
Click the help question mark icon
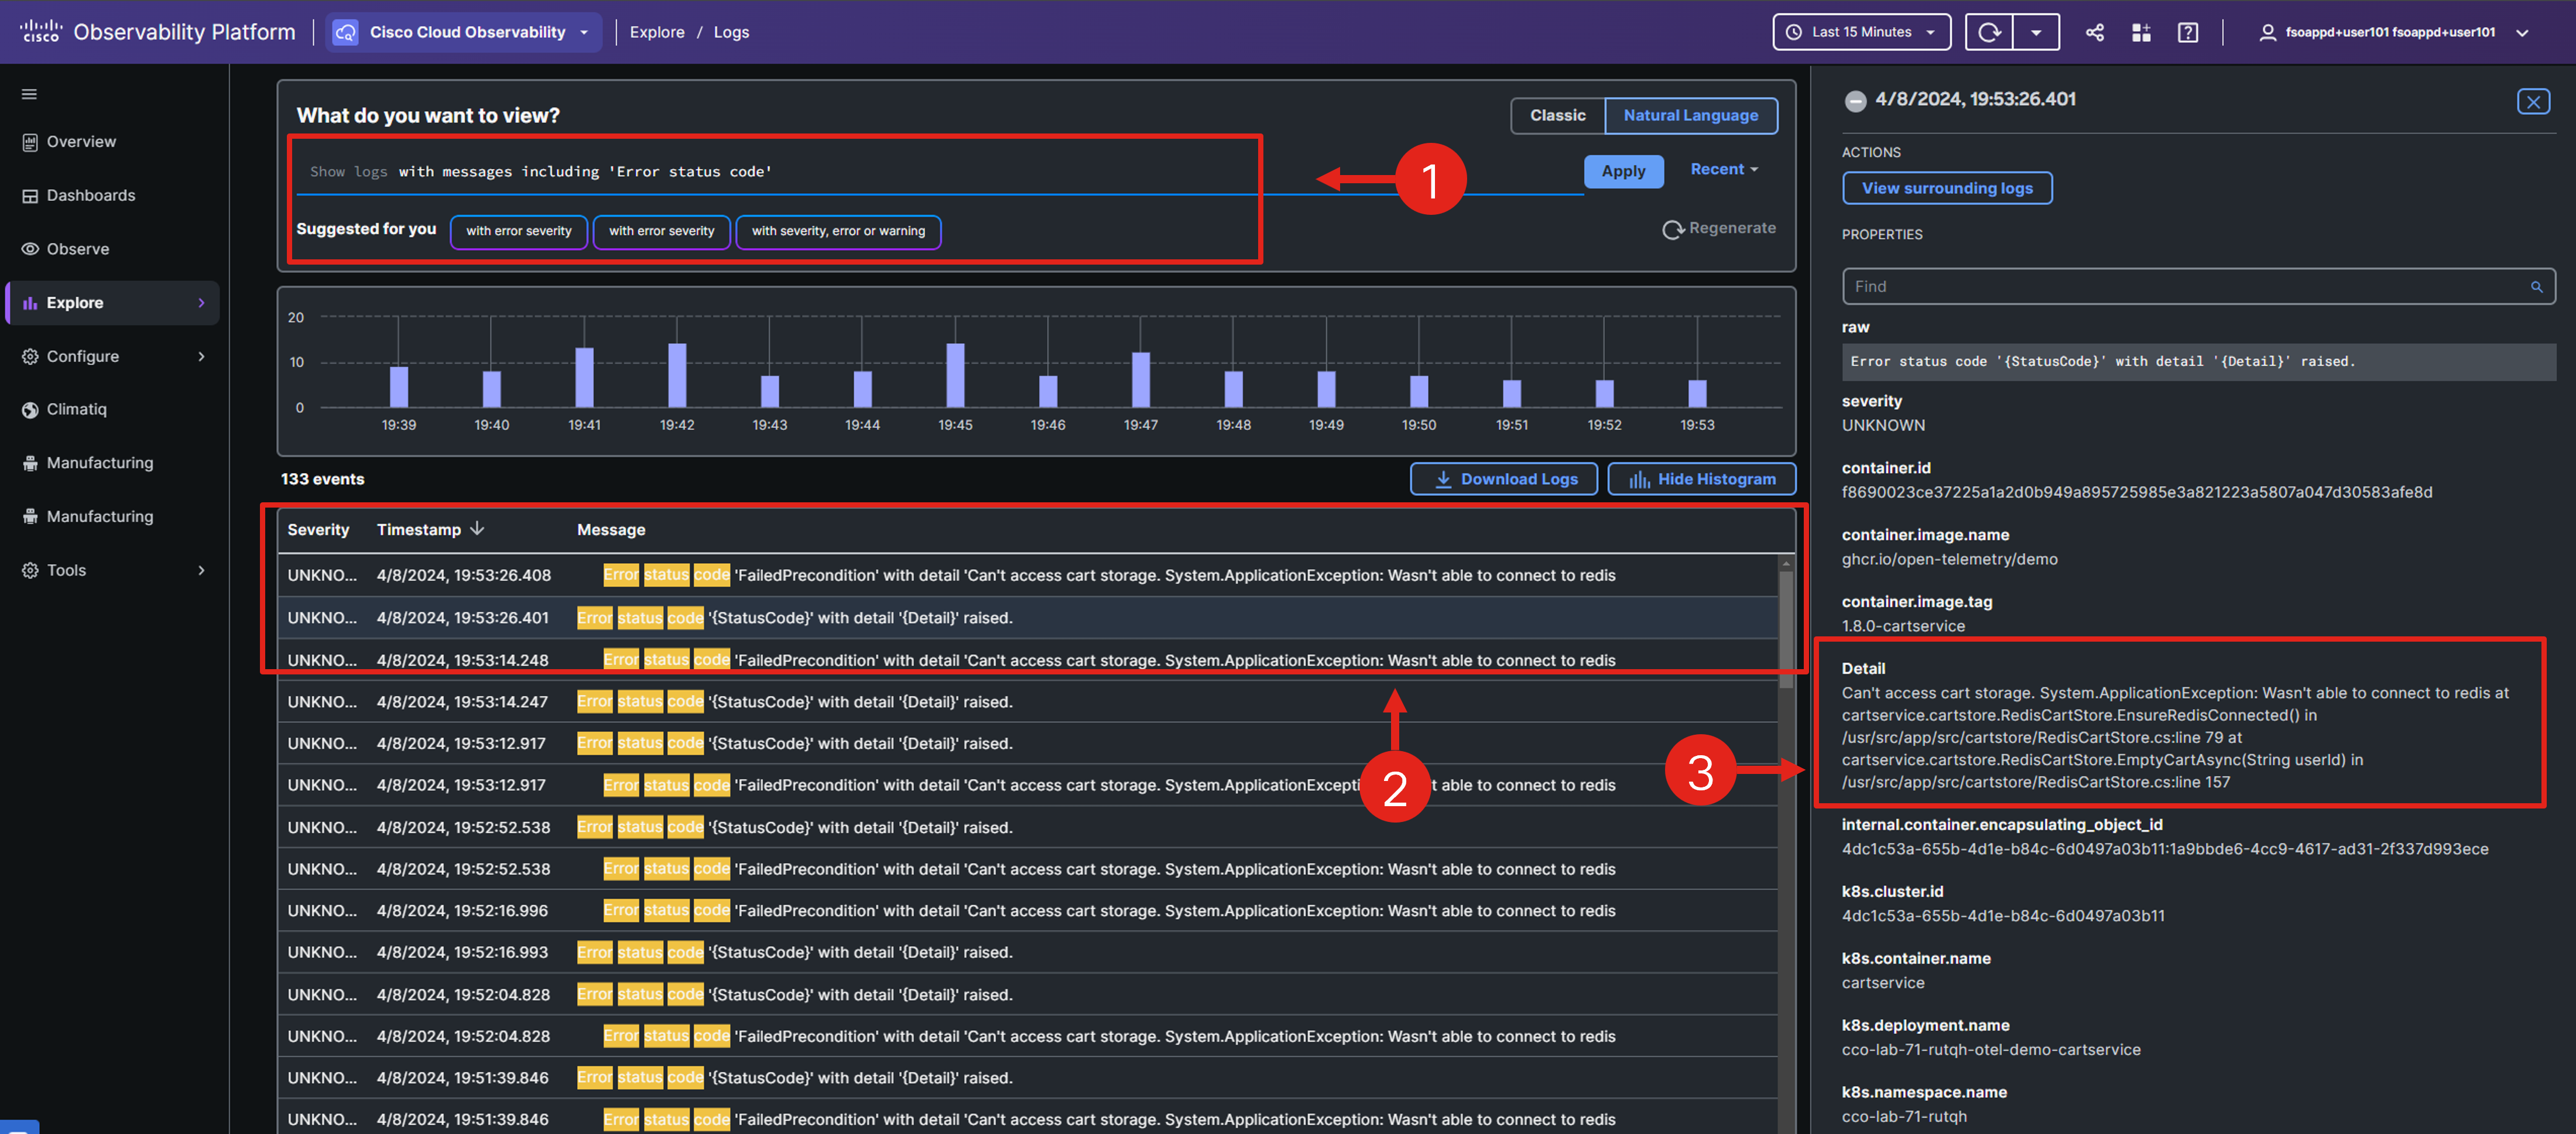click(x=2188, y=32)
